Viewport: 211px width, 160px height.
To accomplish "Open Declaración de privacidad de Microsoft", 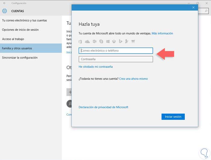I will 103,107.
